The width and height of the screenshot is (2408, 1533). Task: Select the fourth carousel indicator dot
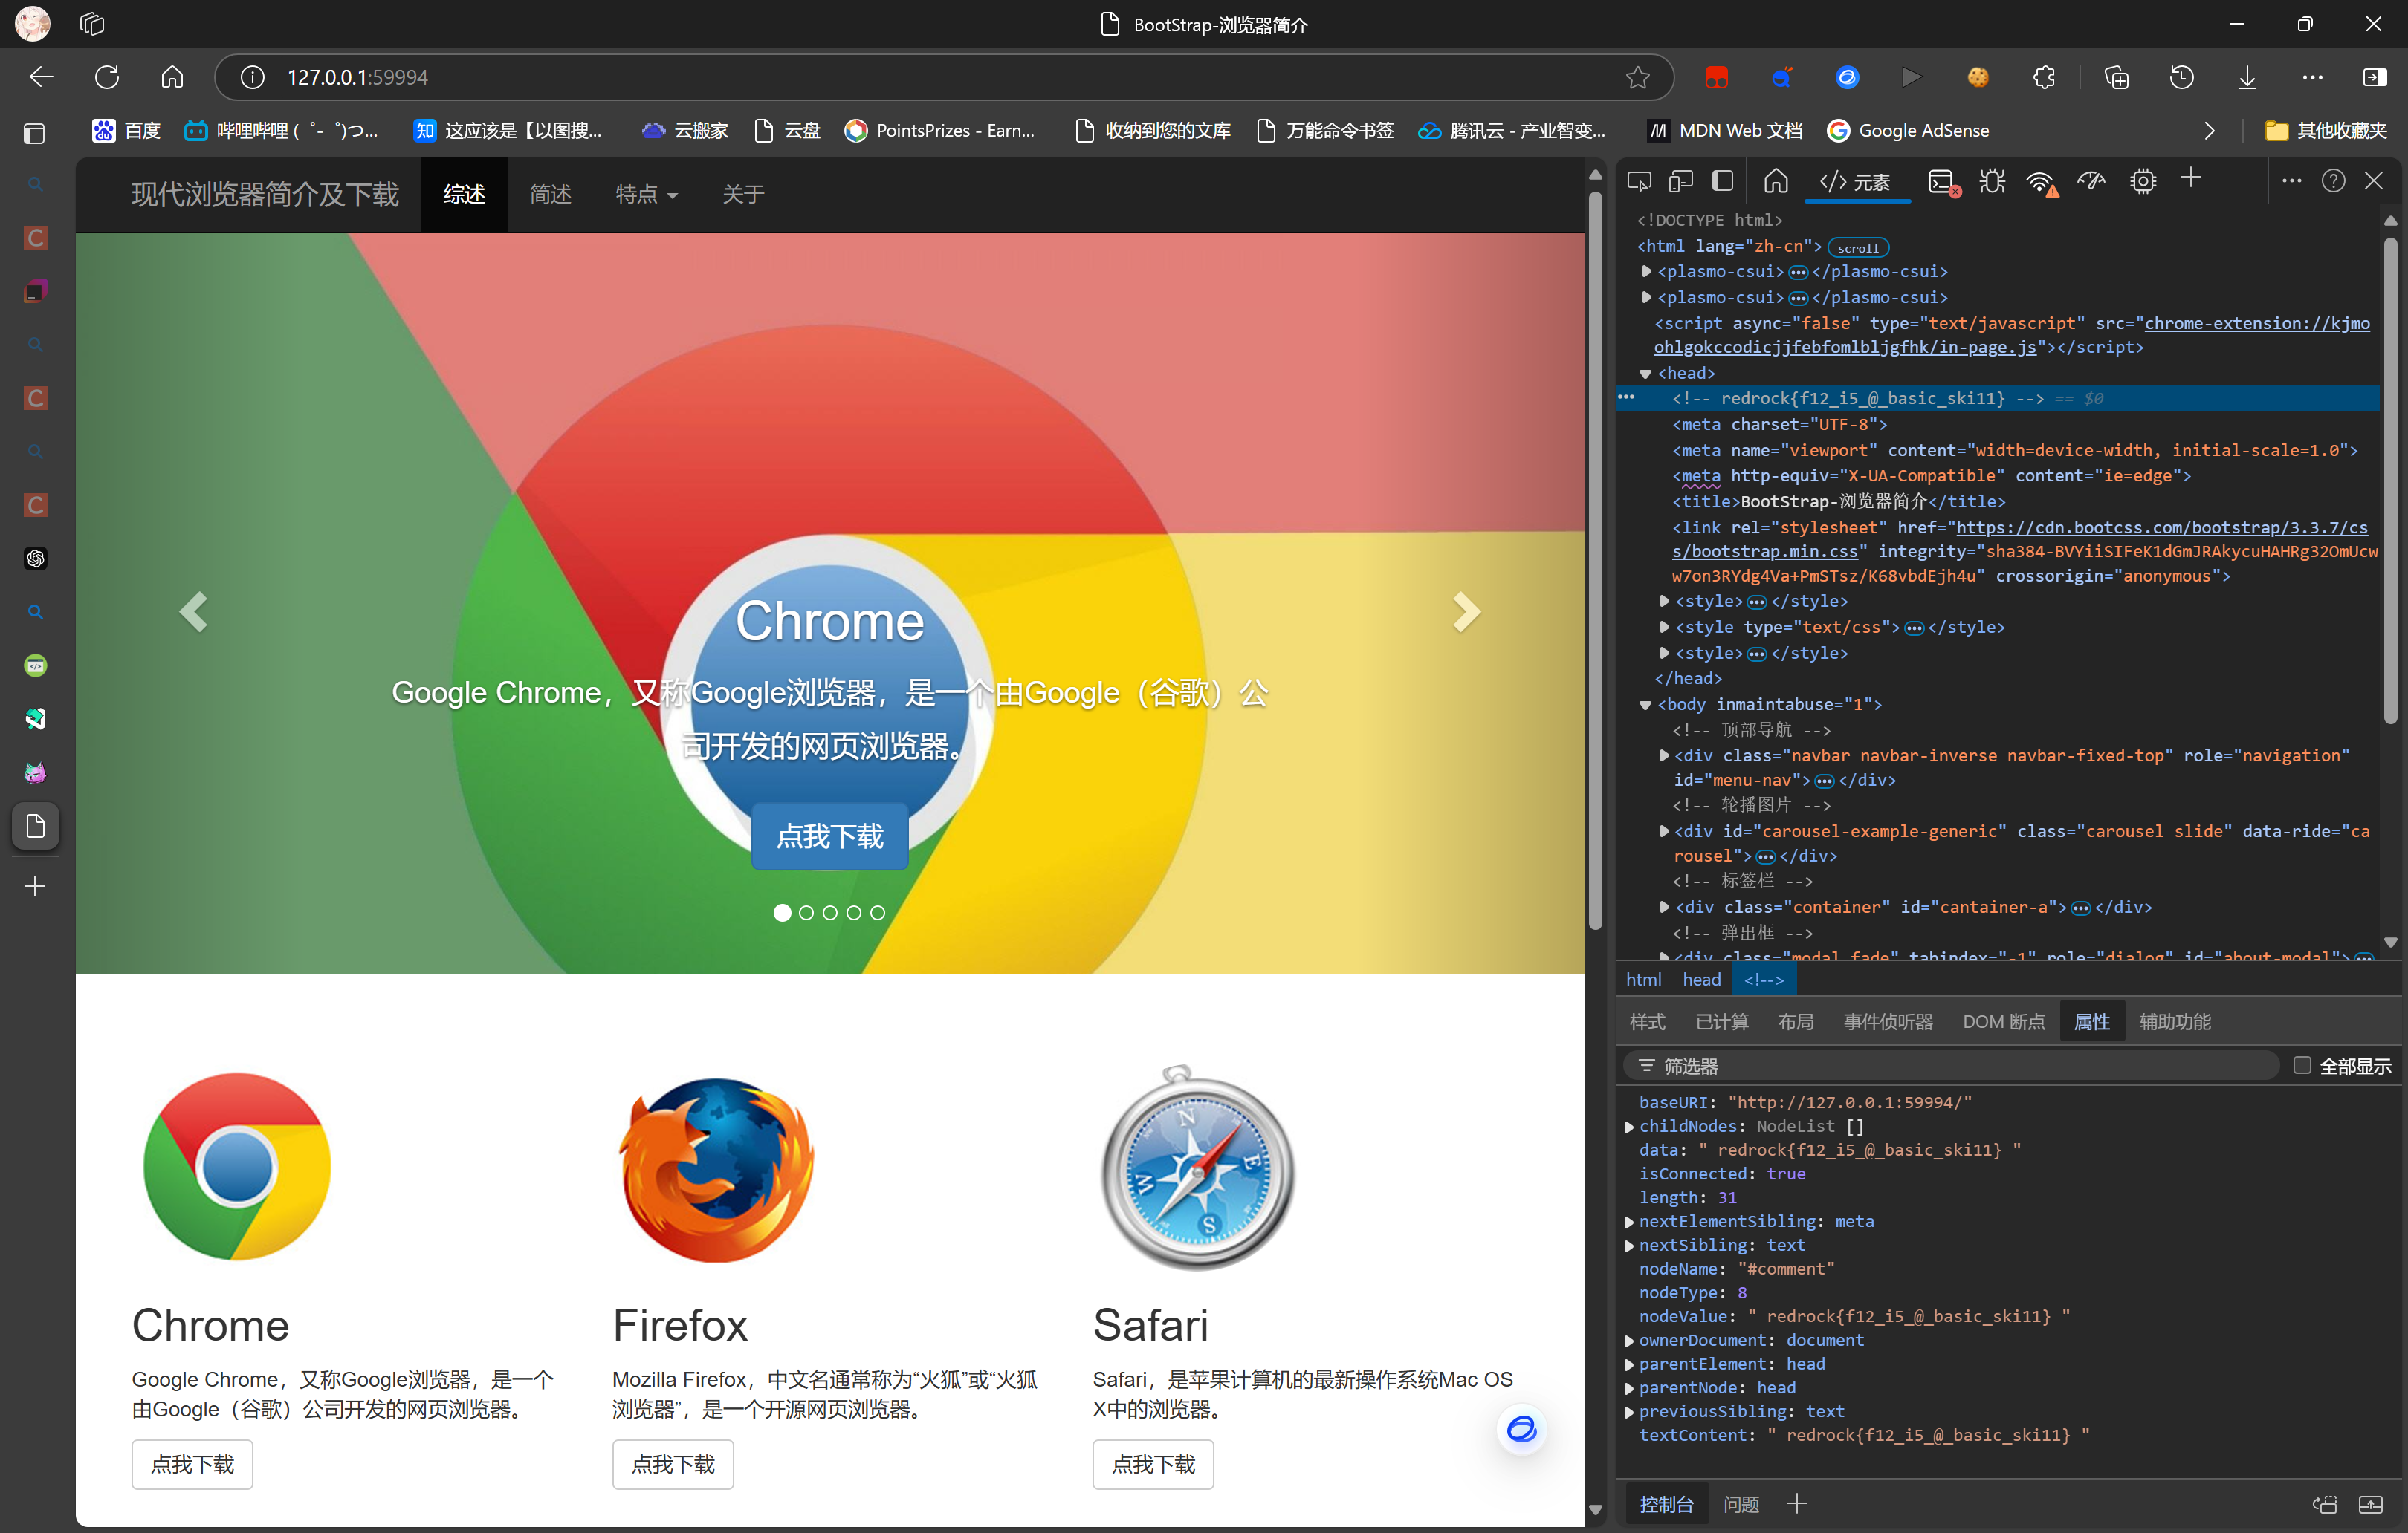[854, 912]
